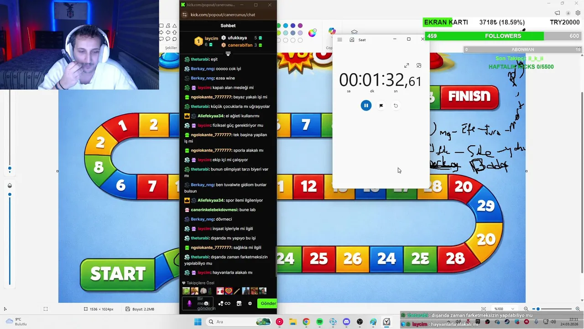Click the stopwatch lap flag button
Image resolution: width=584 pixels, height=329 pixels.
tap(381, 106)
